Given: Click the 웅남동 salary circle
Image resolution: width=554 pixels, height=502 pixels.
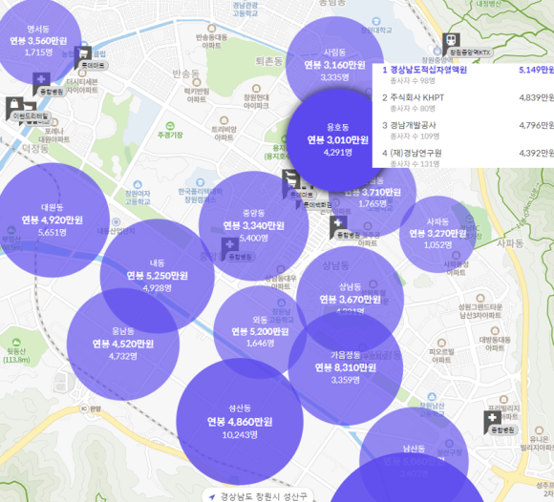Looking at the screenshot, I should pyautogui.click(x=123, y=345).
